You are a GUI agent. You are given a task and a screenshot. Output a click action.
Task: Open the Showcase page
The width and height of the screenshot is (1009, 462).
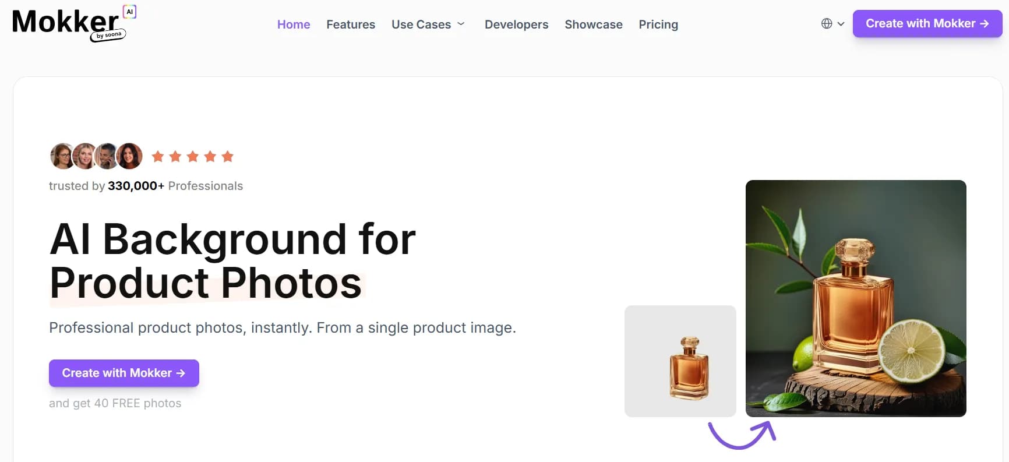click(593, 24)
